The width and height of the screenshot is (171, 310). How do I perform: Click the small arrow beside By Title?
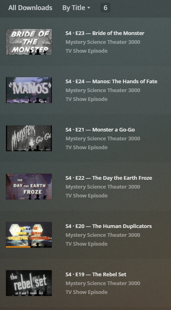point(89,8)
